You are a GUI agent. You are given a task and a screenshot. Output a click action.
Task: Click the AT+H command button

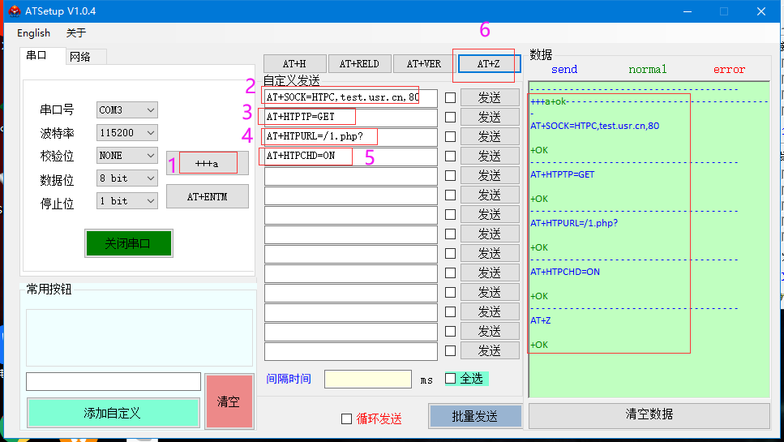tap(294, 64)
